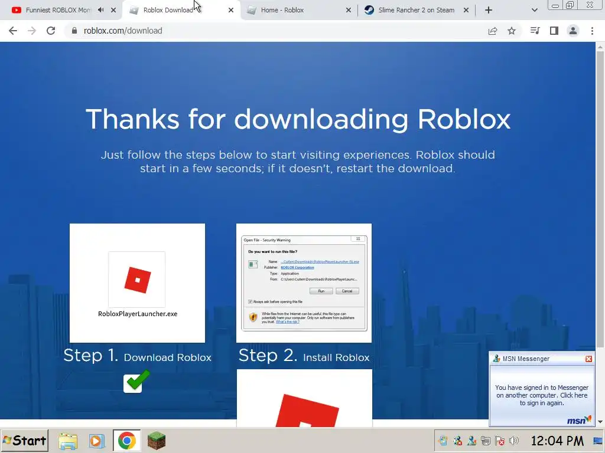
Task: Click the Show desktop icon
Action: click(x=599, y=441)
